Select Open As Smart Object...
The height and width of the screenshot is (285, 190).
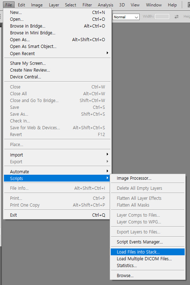pos(57,47)
